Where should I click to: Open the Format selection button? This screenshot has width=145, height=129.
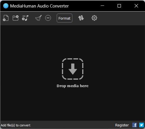pyautogui.click(x=65, y=18)
